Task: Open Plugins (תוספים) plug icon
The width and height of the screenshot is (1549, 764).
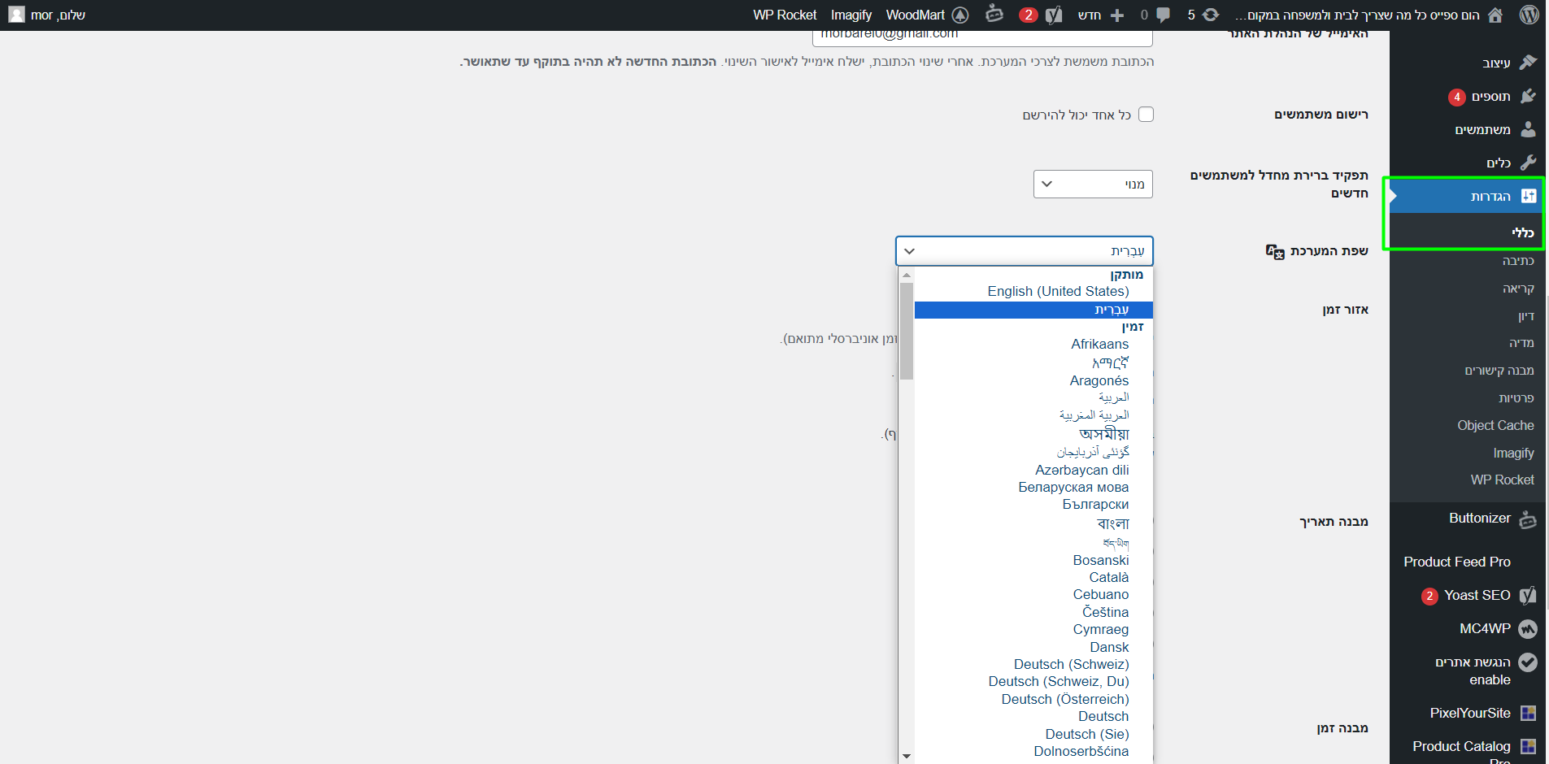Action: [x=1528, y=96]
